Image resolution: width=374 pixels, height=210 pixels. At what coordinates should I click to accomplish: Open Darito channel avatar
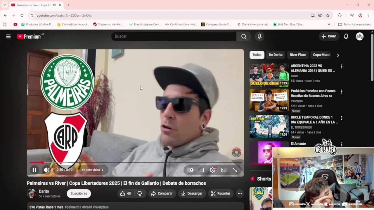[32, 194]
